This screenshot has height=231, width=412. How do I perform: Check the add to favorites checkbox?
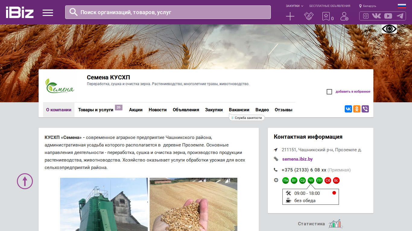point(329,92)
